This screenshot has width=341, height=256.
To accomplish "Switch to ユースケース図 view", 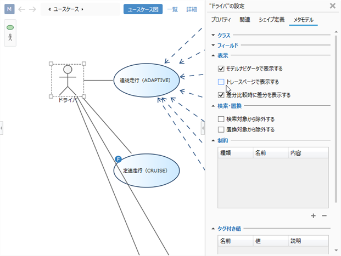I will tap(143, 9).
